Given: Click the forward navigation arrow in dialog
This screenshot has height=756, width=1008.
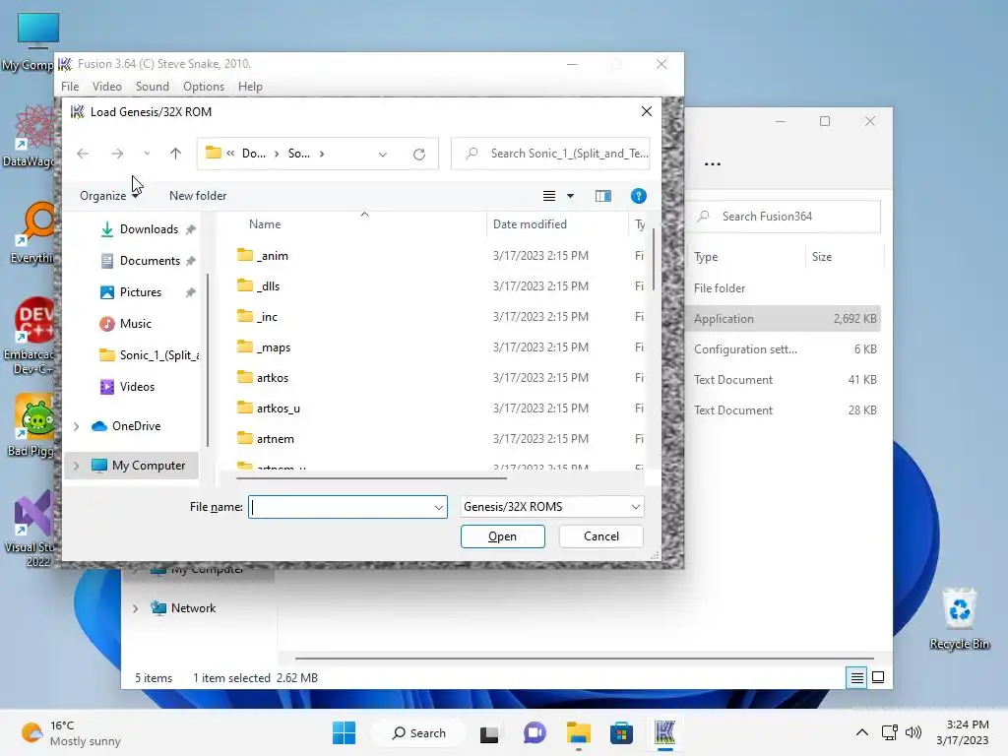Looking at the screenshot, I should coord(117,154).
